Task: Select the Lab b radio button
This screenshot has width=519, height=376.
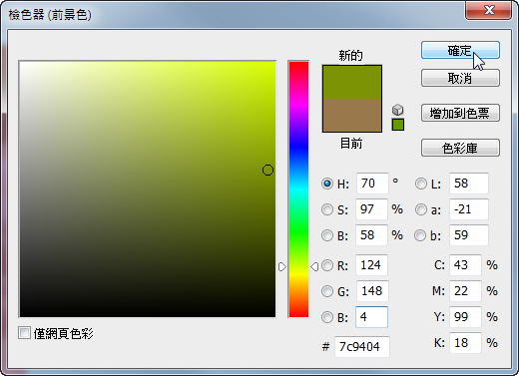Action: click(420, 235)
